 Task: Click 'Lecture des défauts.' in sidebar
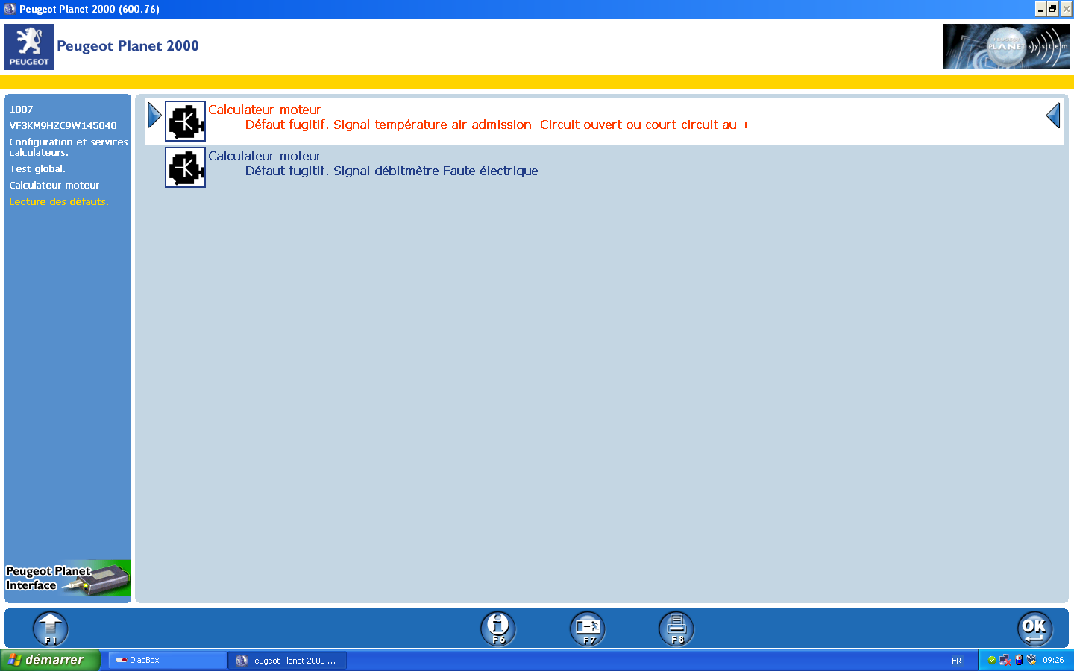[59, 202]
